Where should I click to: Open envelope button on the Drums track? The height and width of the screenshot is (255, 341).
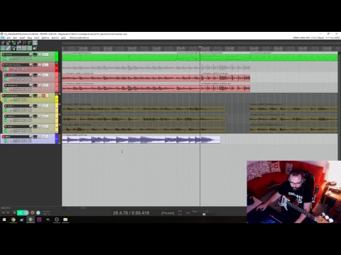(x=17, y=59)
